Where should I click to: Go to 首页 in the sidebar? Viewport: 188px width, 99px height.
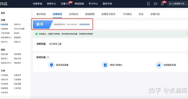(3, 13)
